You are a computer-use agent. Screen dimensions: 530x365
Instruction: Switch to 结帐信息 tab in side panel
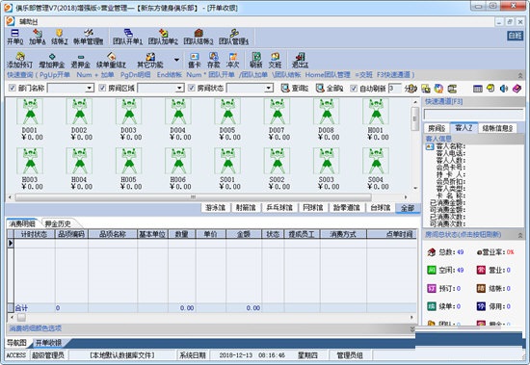tap(497, 128)
